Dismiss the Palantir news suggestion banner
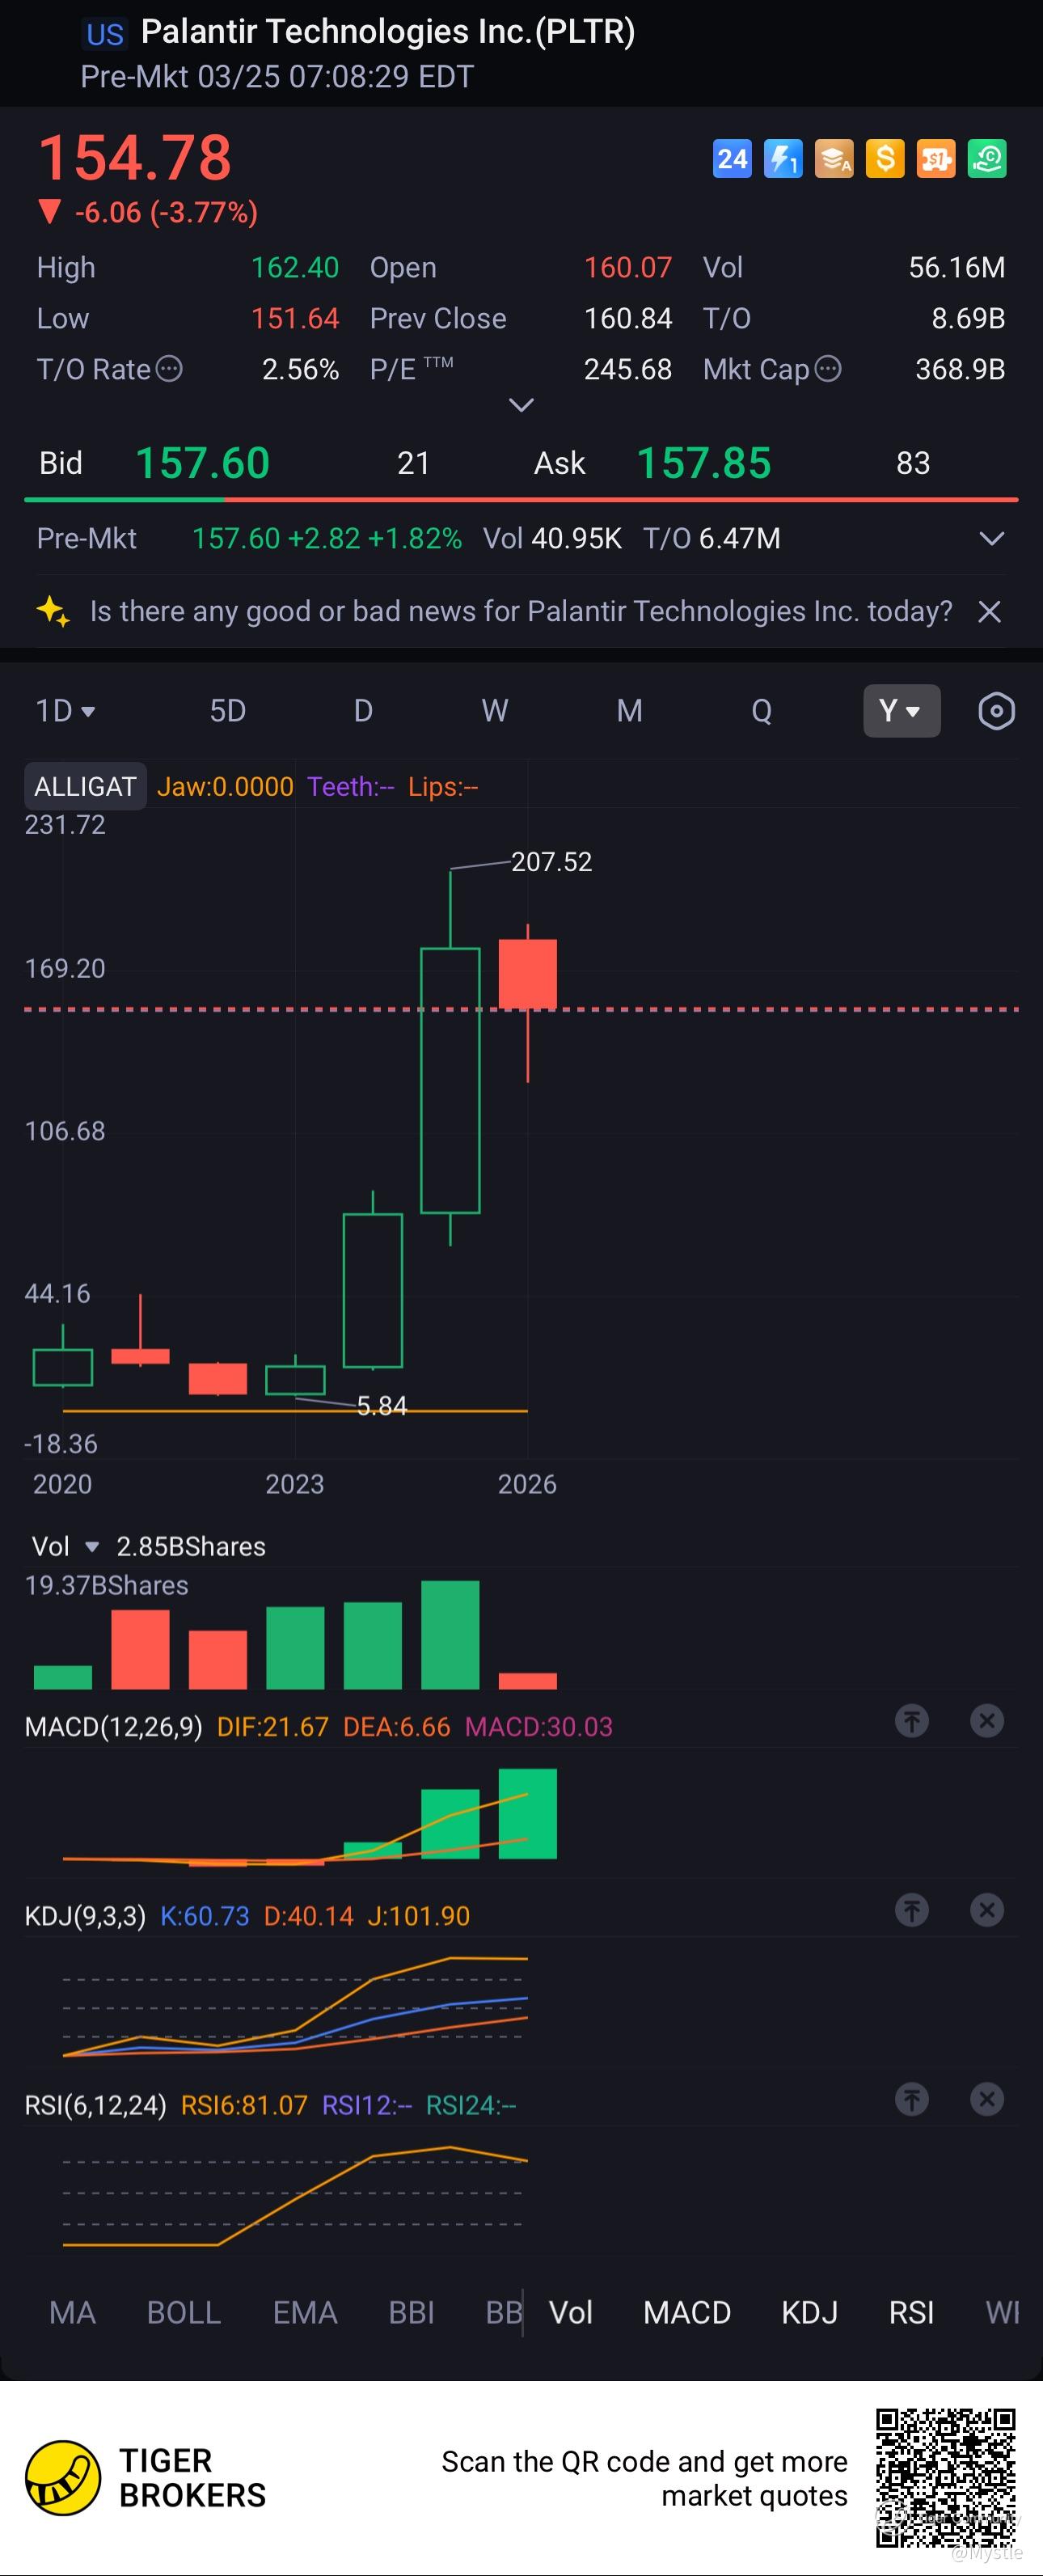This screenshot has width=1043, height=2576. (x=989, y=611)
